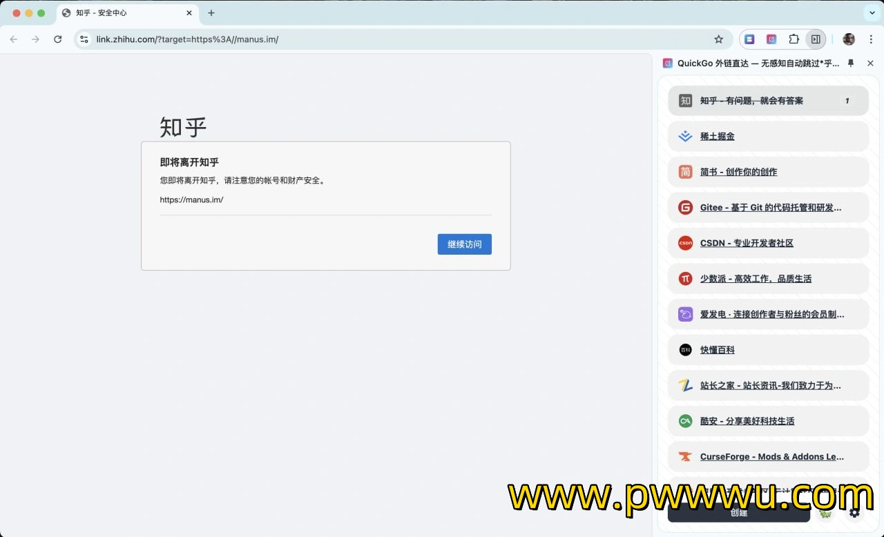
Task: Click the QuickGo extension icon in toolbar
Action: [771, 39]
